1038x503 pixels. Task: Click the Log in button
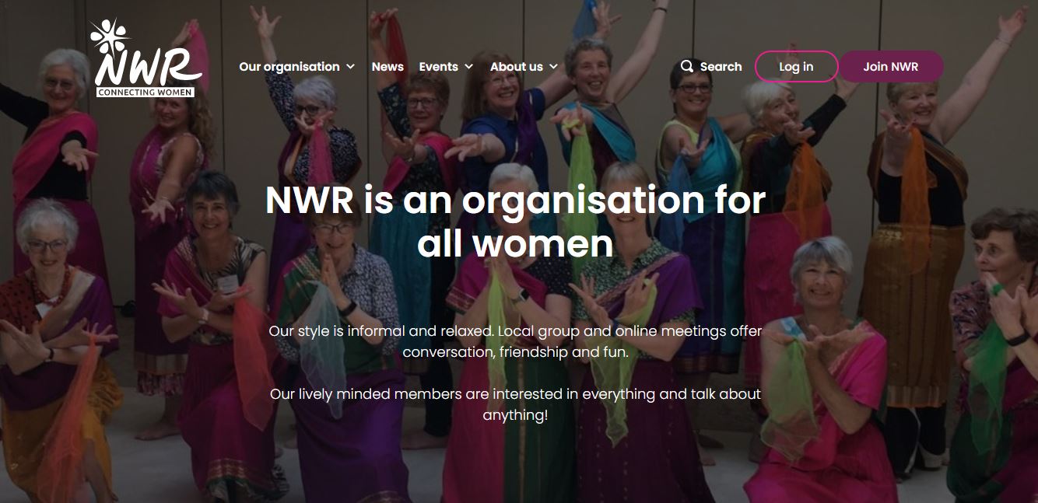[x=796, y=67]
